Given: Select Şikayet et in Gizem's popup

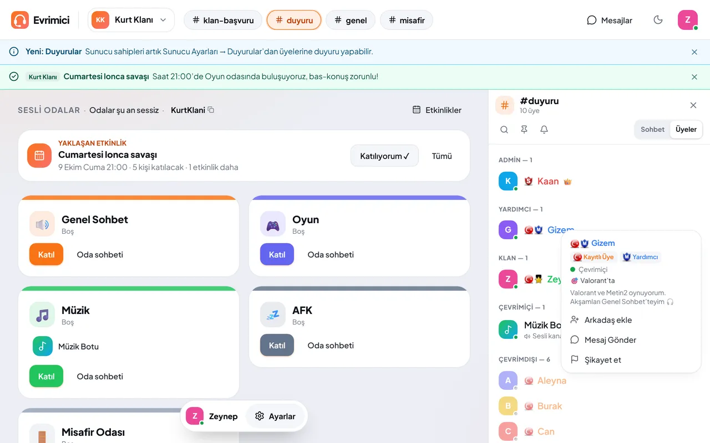Looking at the screenshot, I should click(631, 360).
